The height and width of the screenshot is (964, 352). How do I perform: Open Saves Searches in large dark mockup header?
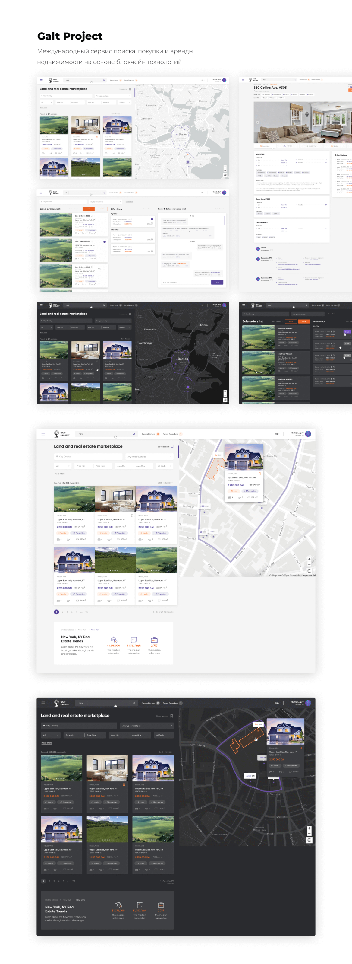(x=172, y=703)
